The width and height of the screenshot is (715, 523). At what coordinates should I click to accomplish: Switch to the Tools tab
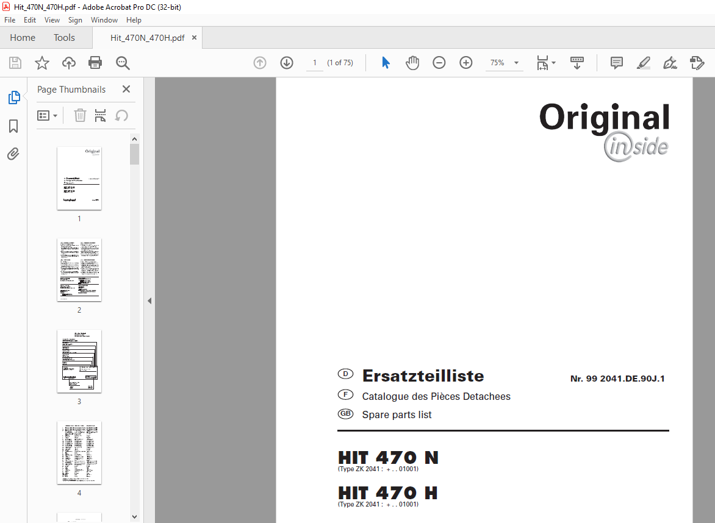64,38
